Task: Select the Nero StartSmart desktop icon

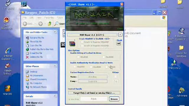Action: (x=6, y=23)
